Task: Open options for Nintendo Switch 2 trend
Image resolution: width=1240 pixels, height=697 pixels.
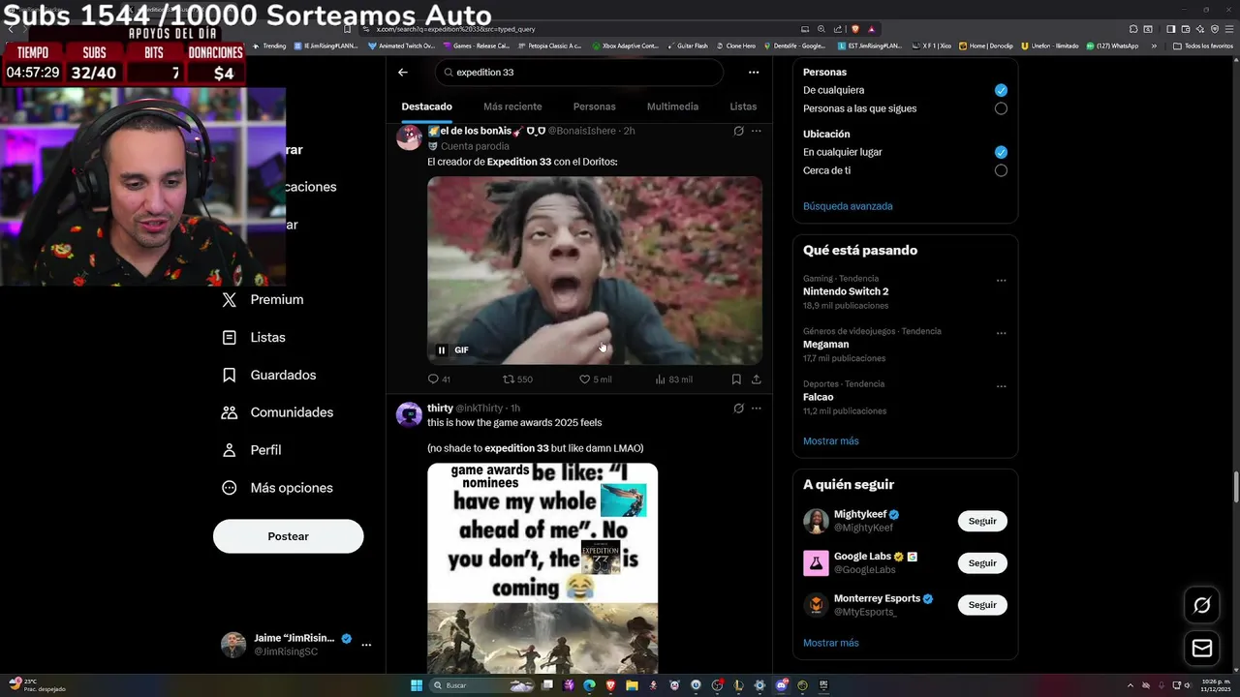Action: [1001, 281]
